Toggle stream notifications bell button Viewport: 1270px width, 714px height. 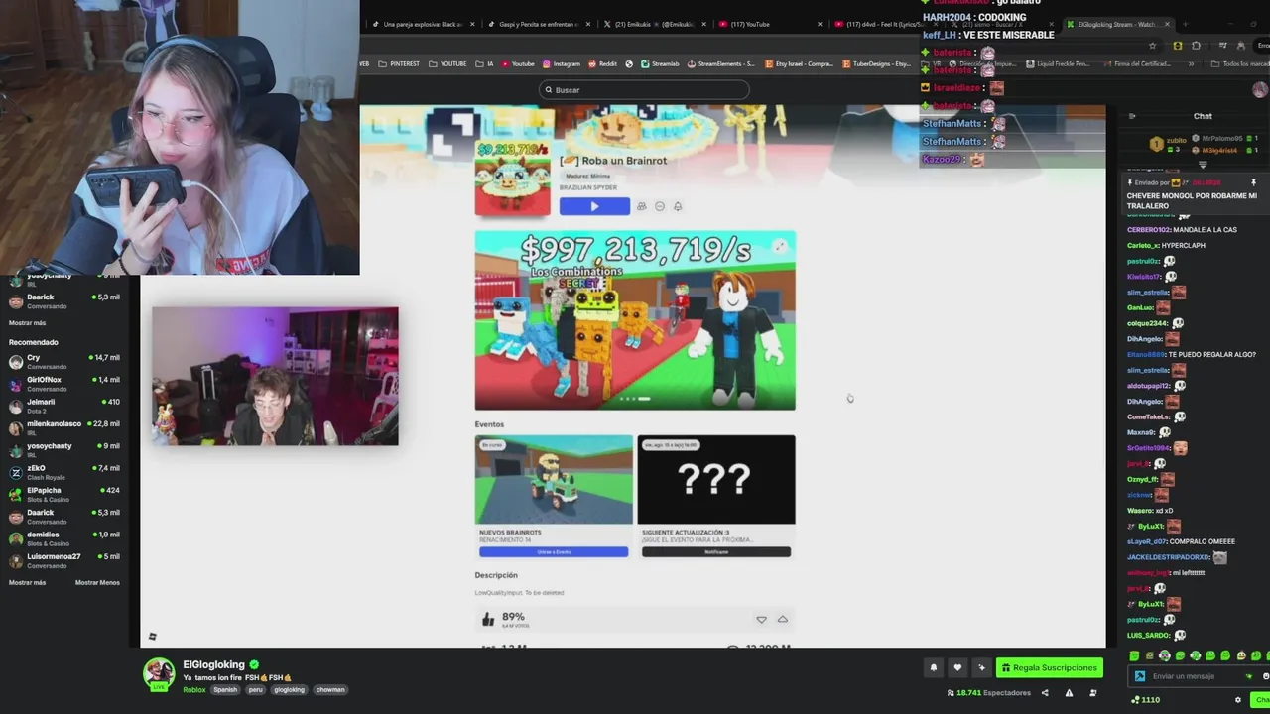pyautogui.click(x=933, y=668)
